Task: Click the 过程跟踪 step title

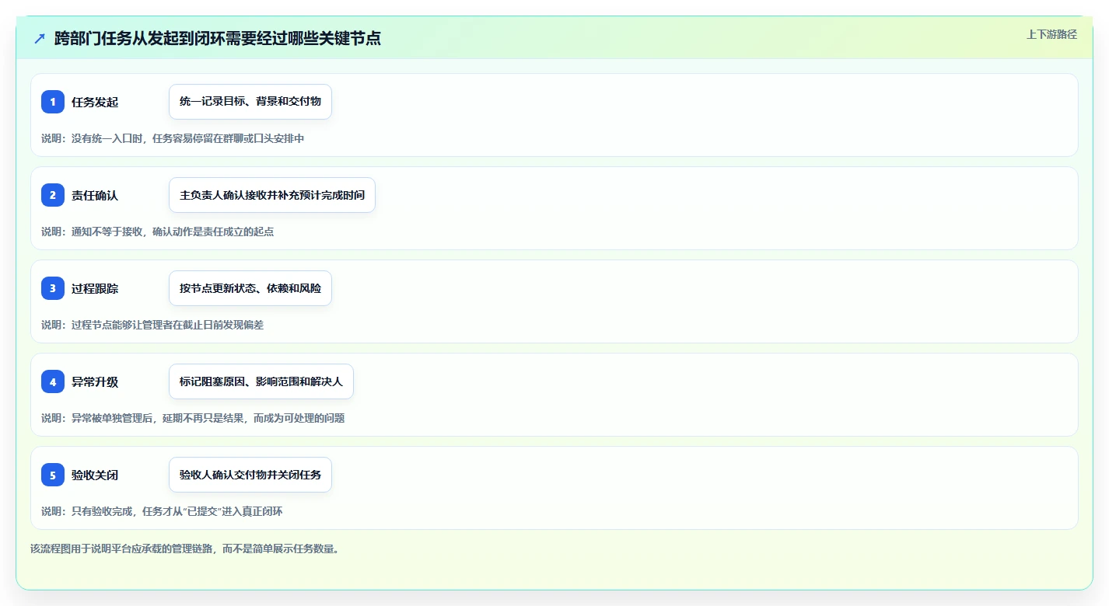Action: [95, 288]
